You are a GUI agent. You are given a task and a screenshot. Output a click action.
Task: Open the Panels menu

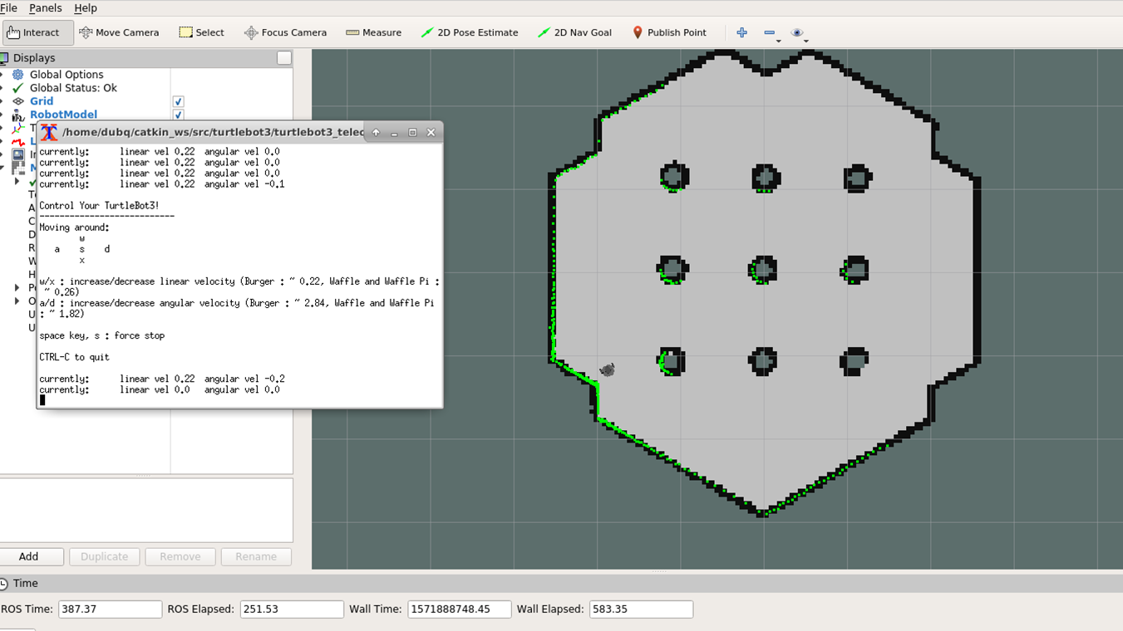click(45, 7)
